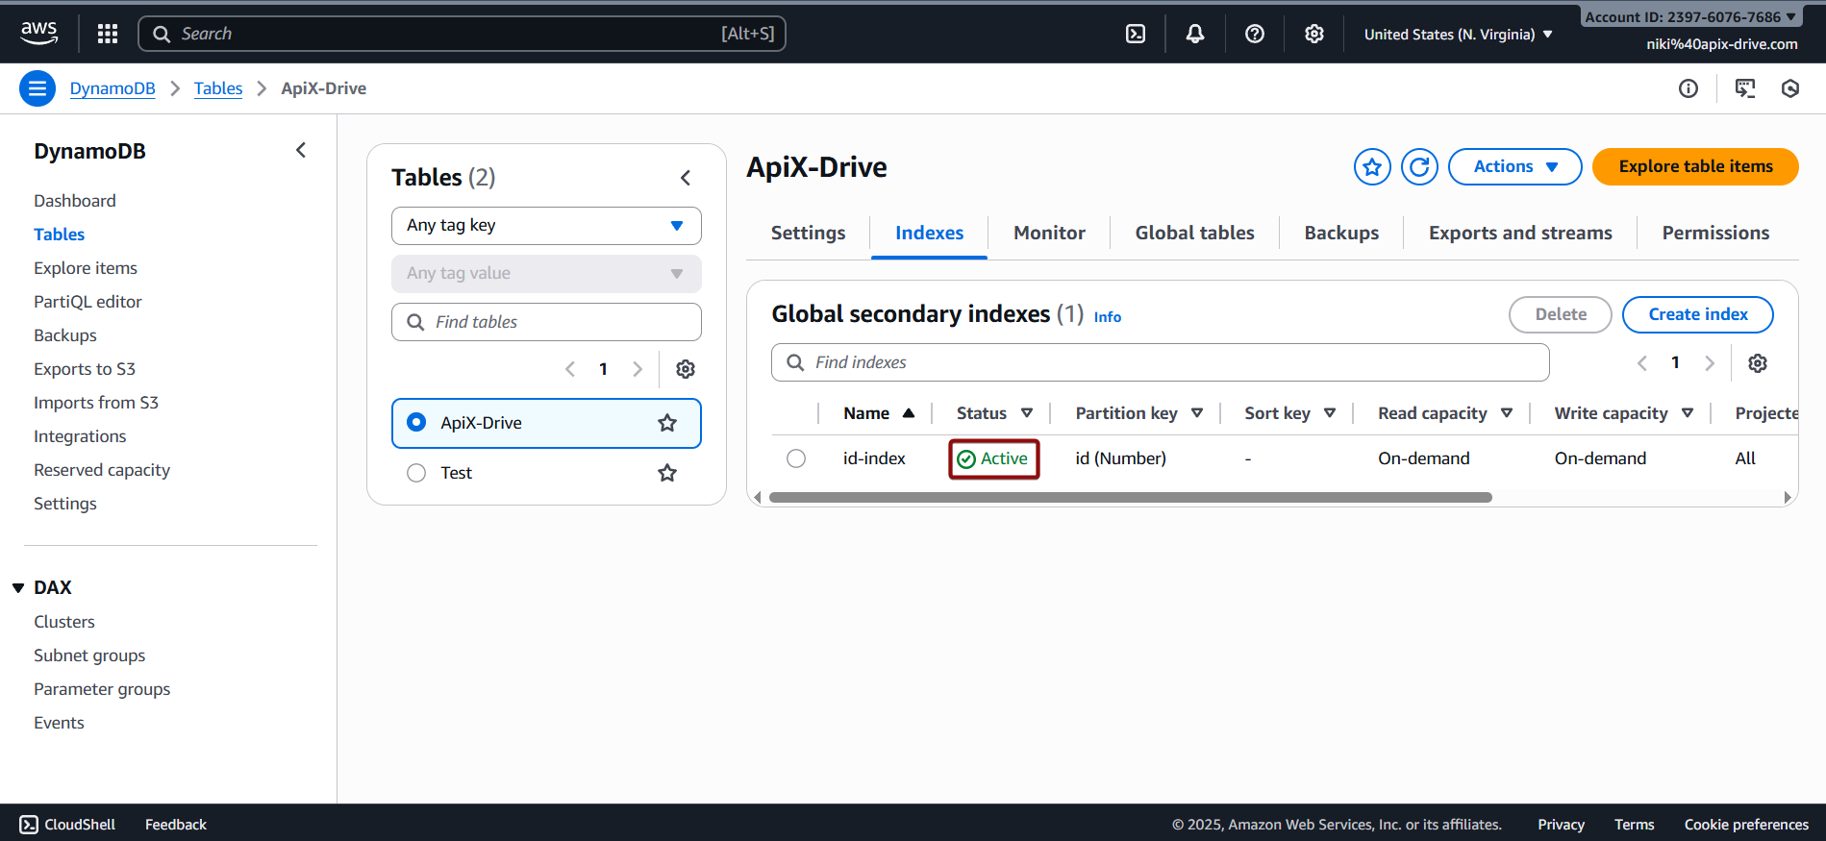Select the Test table radio button
Image resolution: width=1826 pixels, height=841 pixels.
[x=416, y=473]
